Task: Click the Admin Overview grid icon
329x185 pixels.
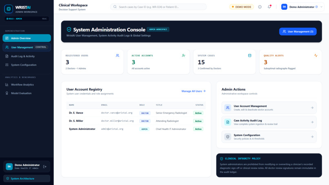Action: 7,38
